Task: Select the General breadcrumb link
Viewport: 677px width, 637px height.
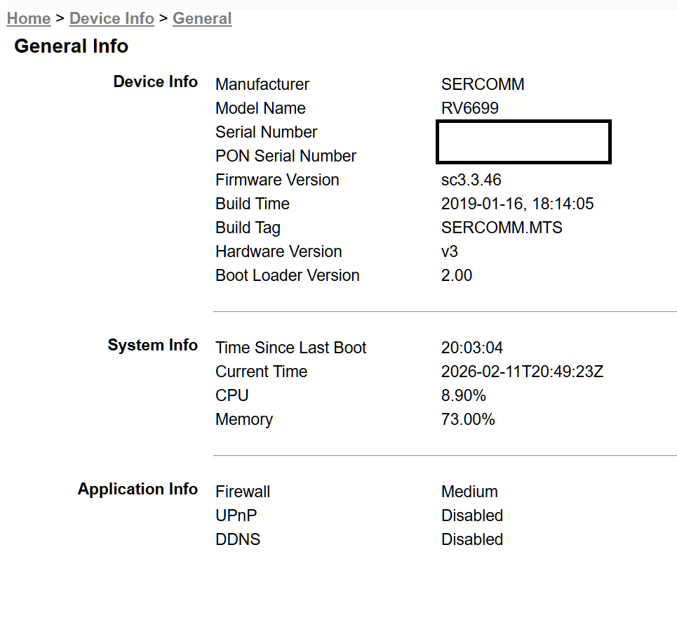Action: pos(202,19)
